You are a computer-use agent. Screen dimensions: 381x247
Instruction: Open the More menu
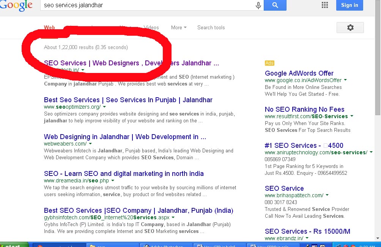coord(179,27)
